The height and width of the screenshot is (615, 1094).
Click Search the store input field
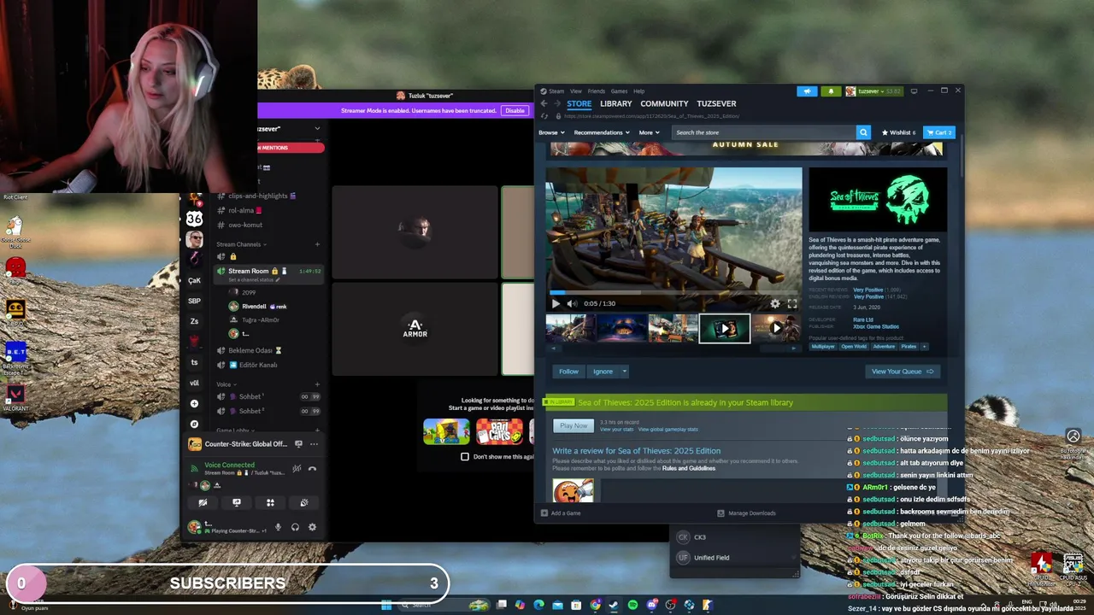click(764, 132)
